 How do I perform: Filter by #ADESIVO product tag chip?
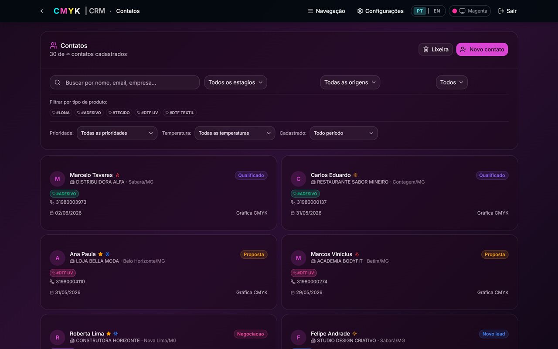point(89,113)
